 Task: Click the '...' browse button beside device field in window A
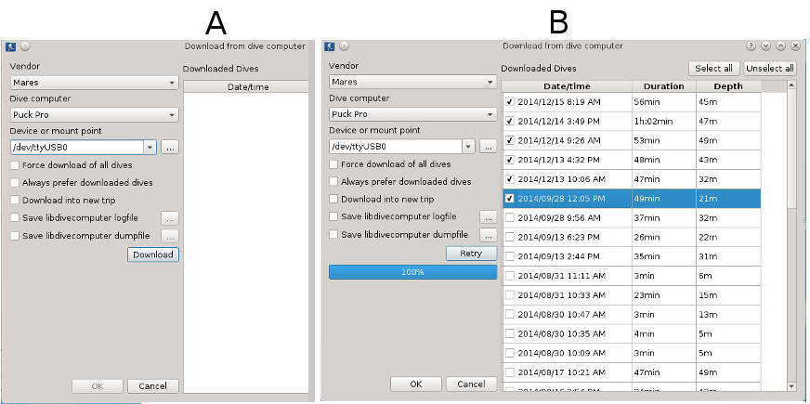(169, 147)
